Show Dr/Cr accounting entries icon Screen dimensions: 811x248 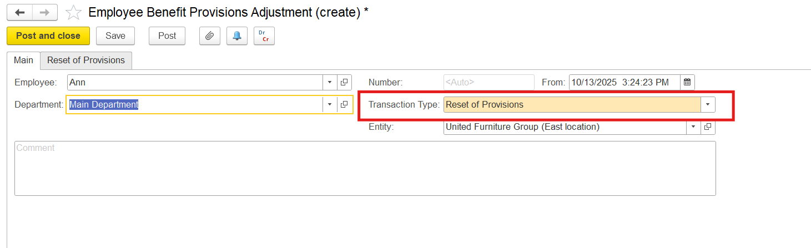[264, 36]
